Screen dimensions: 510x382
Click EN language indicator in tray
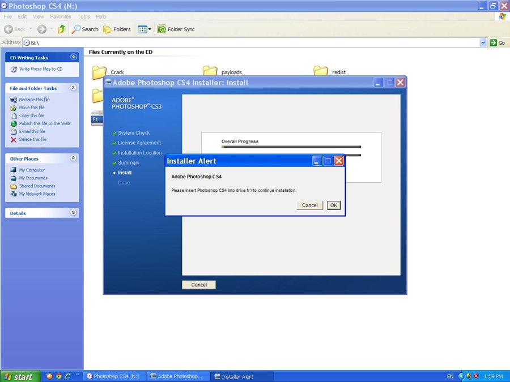450,376
